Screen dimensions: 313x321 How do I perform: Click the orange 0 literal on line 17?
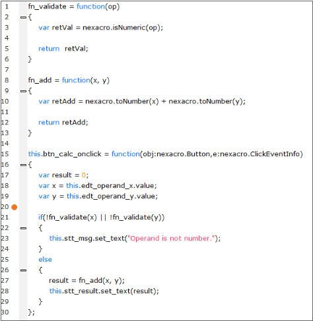[83, 175]
